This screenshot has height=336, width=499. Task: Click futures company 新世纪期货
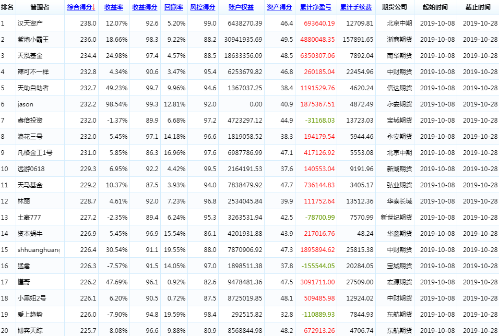click(396, 218)
